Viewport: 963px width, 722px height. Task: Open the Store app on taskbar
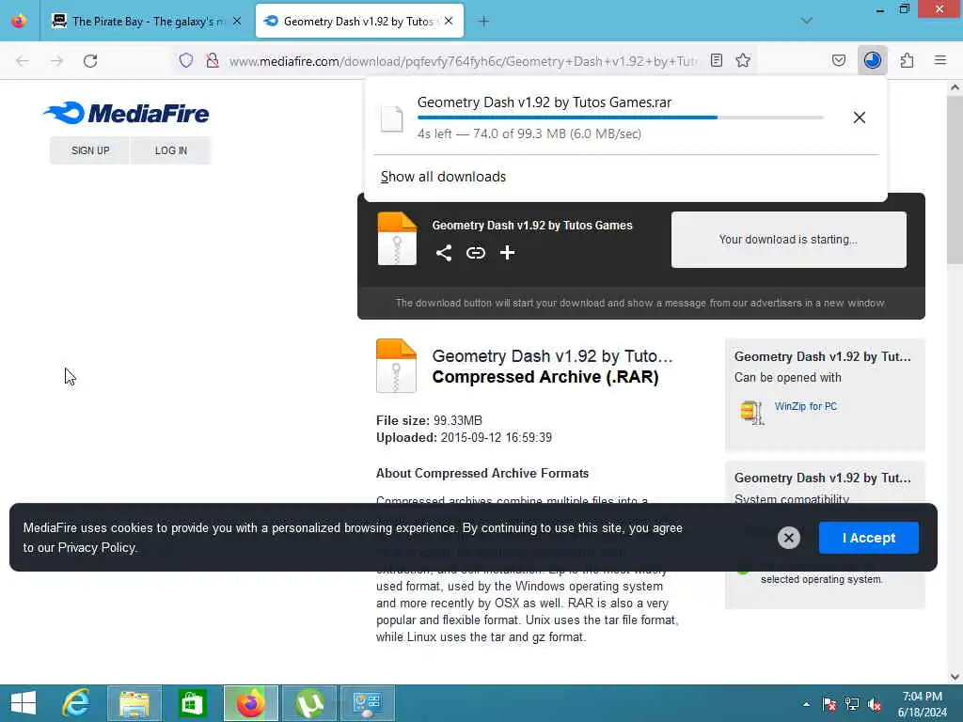192,703
